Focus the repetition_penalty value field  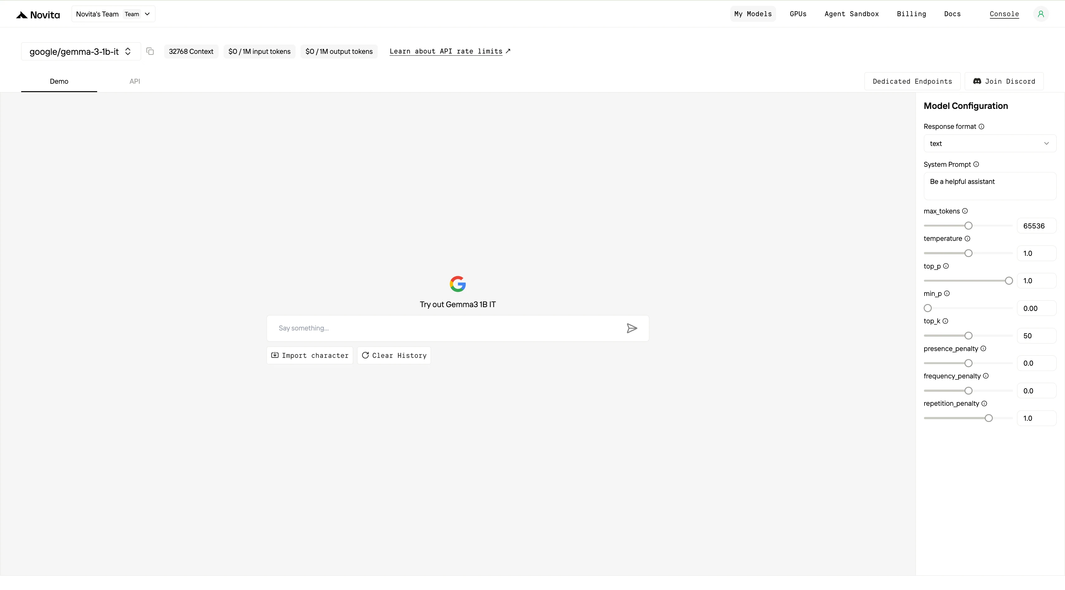tap(1036, 418)
